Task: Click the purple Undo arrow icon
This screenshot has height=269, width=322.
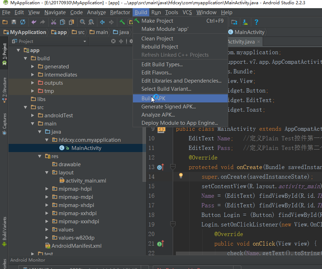Action: 34,22
